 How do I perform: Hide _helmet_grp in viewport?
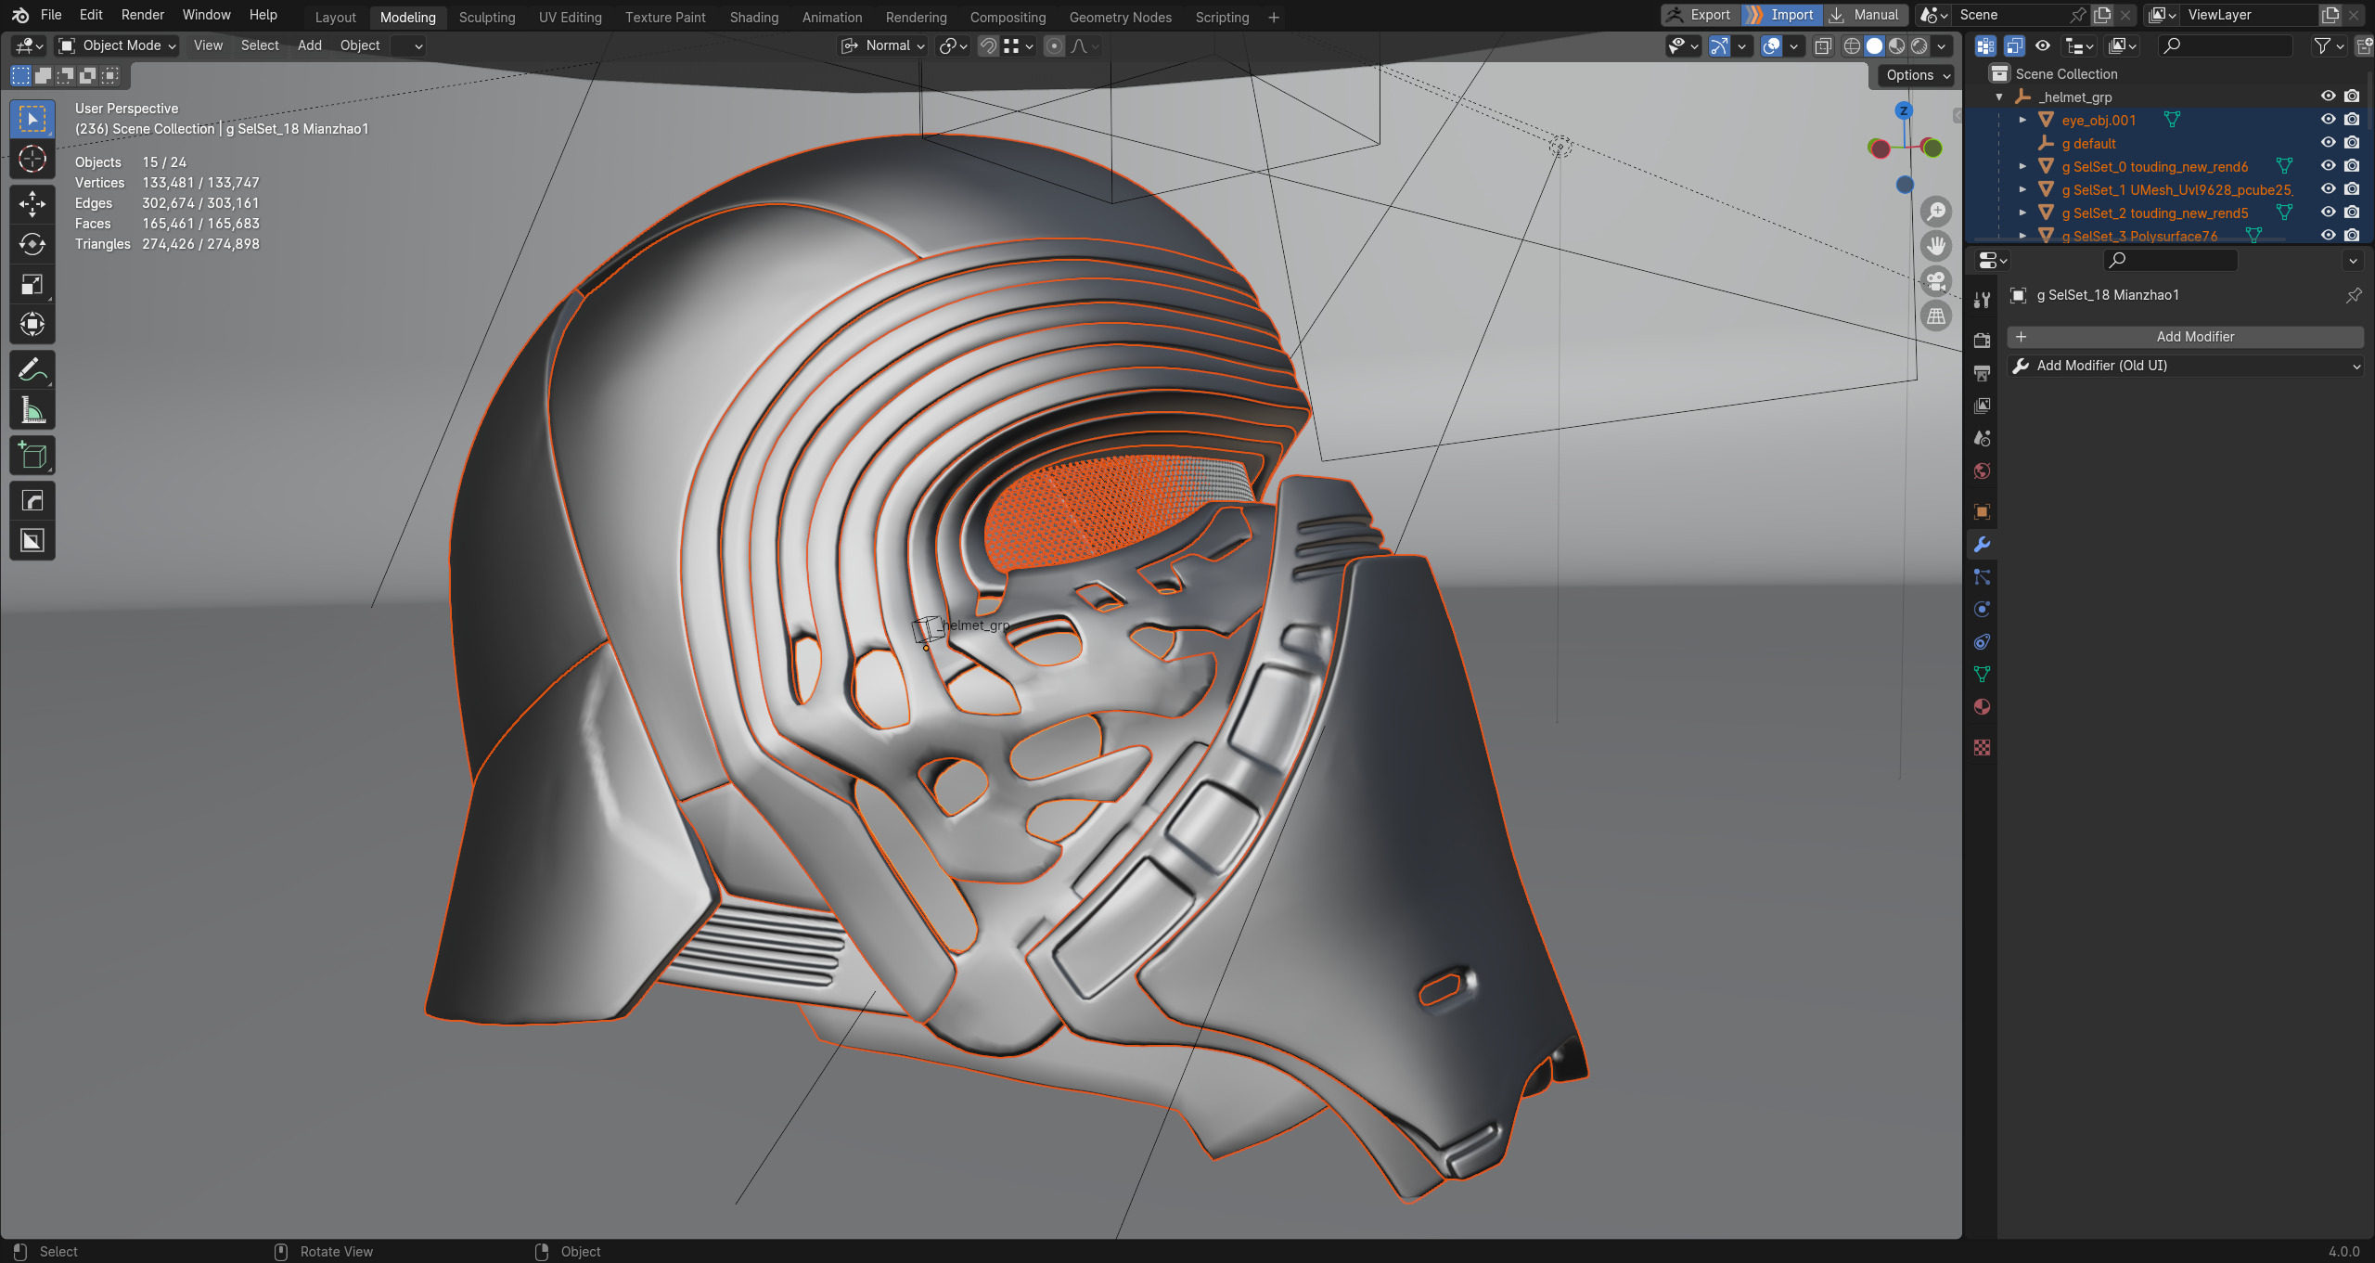point(2328,97)
